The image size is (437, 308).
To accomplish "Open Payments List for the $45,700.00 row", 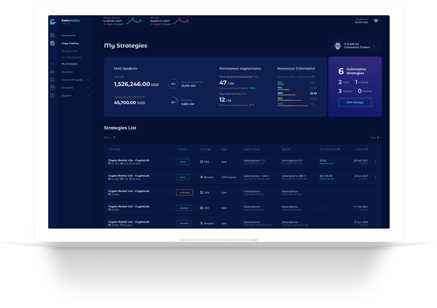I will (x=327, y=179).
